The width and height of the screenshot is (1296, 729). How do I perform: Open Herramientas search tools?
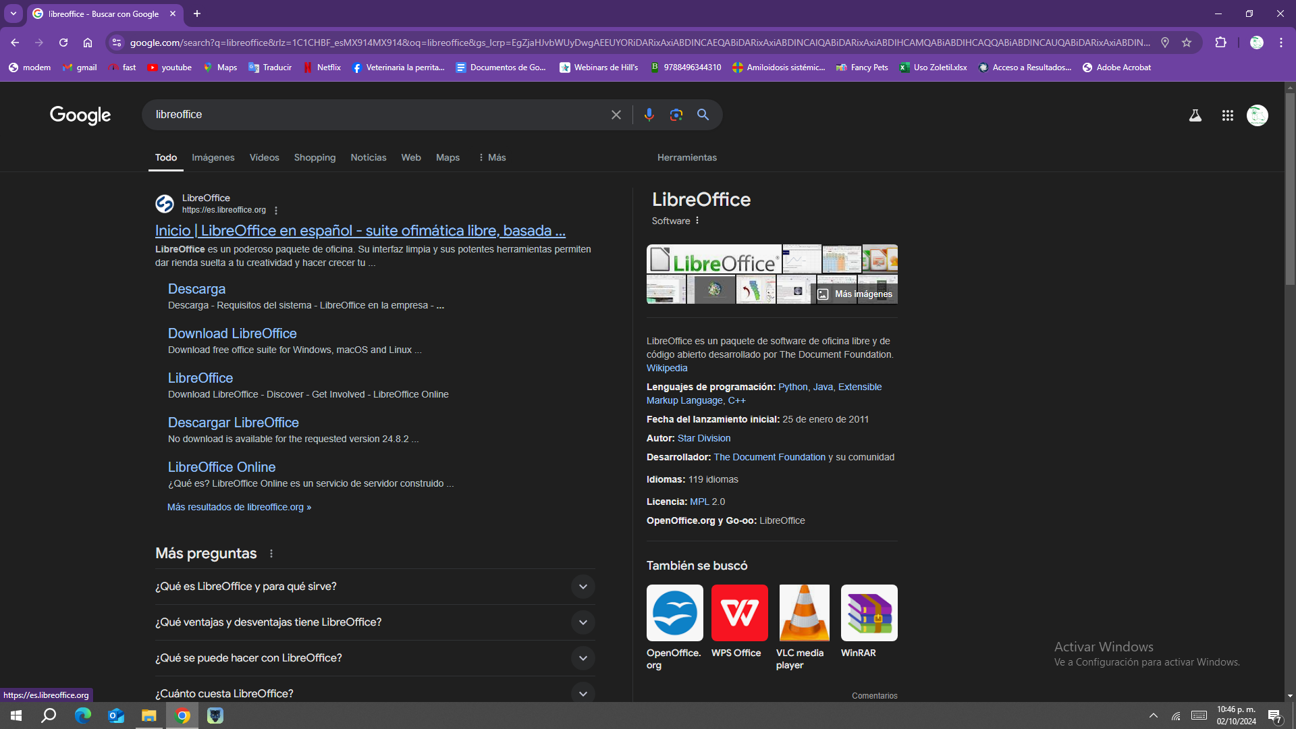(x=687, y=157)
